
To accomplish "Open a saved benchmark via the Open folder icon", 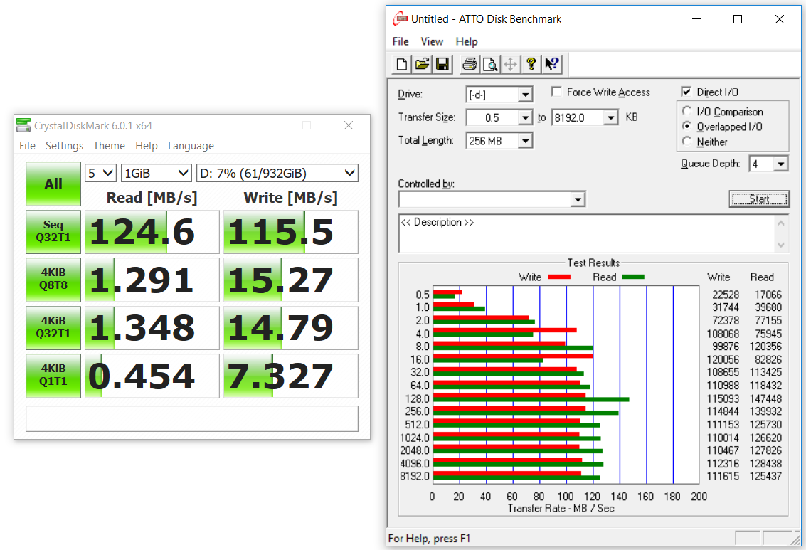I will (x=422, y=64).
